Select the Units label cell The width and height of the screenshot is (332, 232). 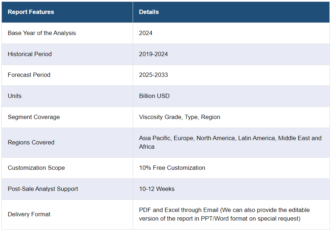[x=15, y=96]
